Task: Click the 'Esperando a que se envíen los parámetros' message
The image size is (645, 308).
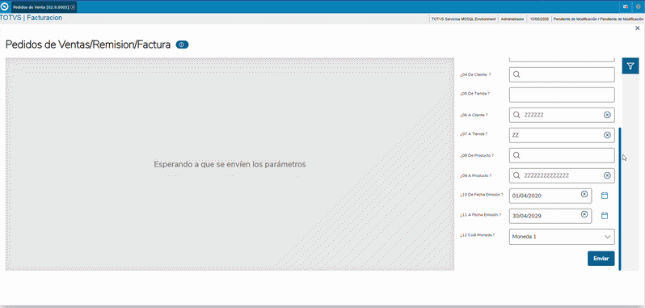Action: 230,164
